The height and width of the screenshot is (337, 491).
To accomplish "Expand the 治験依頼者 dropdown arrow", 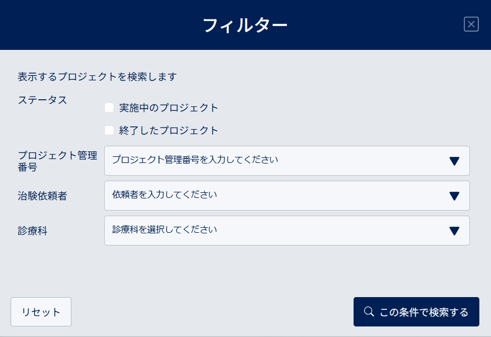I will 454,196.
